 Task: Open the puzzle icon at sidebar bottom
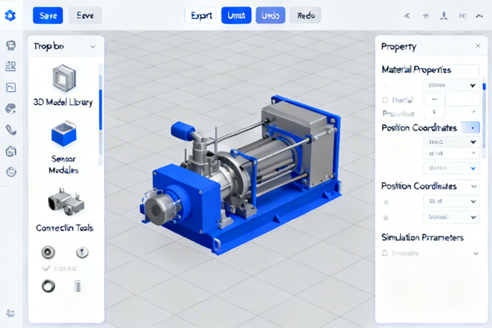(11, 313)
